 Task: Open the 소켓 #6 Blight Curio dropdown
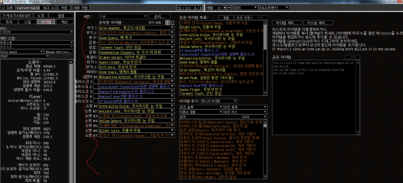137,131
